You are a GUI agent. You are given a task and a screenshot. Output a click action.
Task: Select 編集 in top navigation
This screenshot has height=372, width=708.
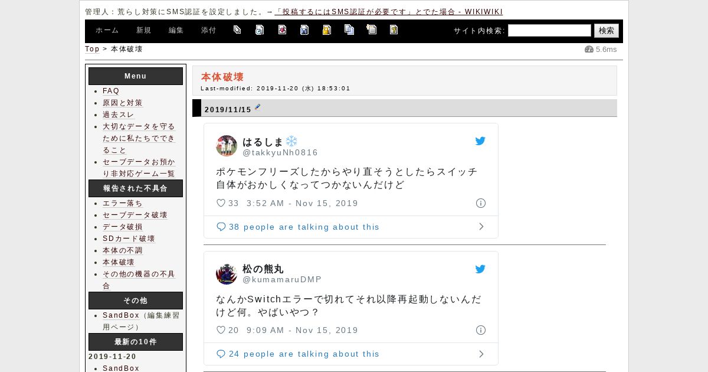(x=176, y=30)
